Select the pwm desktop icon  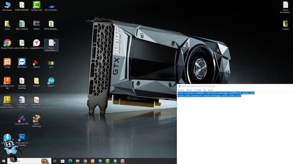tap(51, 64)
